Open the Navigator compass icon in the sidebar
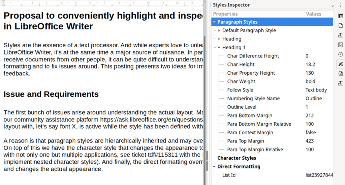 (x=341, y=54)
